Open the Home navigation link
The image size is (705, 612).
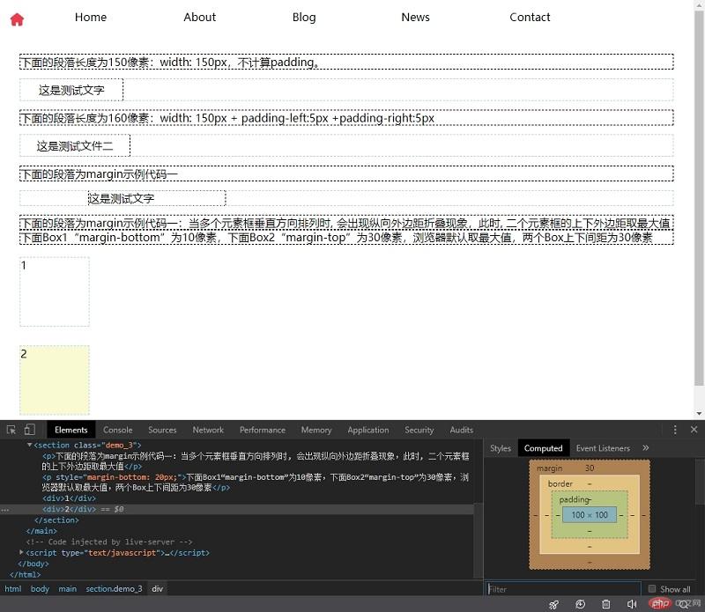click(91, 17)
